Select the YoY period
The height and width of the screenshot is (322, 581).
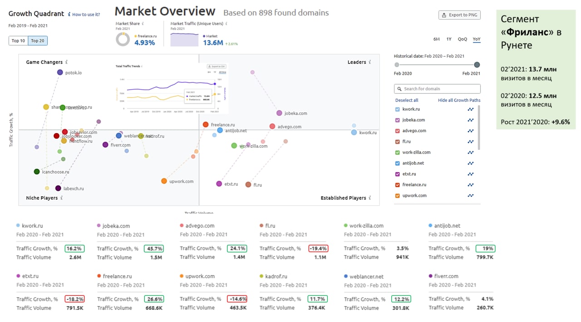tap(477, 39)
